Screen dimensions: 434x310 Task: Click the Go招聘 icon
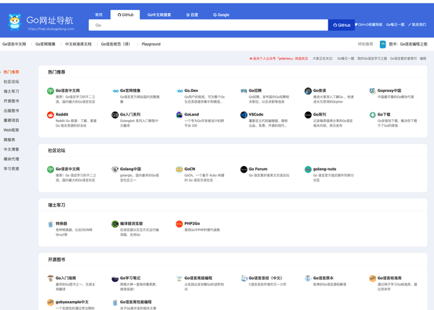click(244, 91)
